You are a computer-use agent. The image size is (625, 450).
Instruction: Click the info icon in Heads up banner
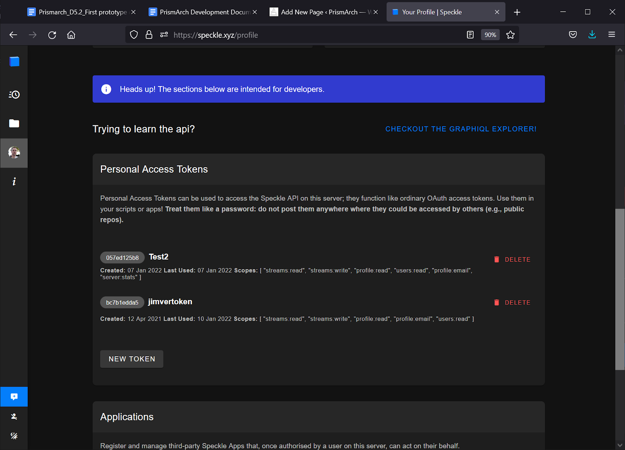(106, 89)
